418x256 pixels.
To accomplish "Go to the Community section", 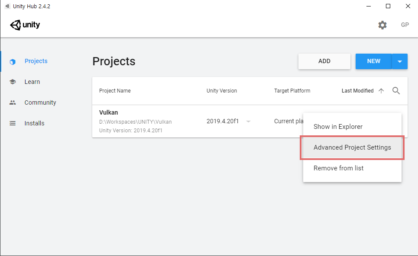I will pos(40,103).
